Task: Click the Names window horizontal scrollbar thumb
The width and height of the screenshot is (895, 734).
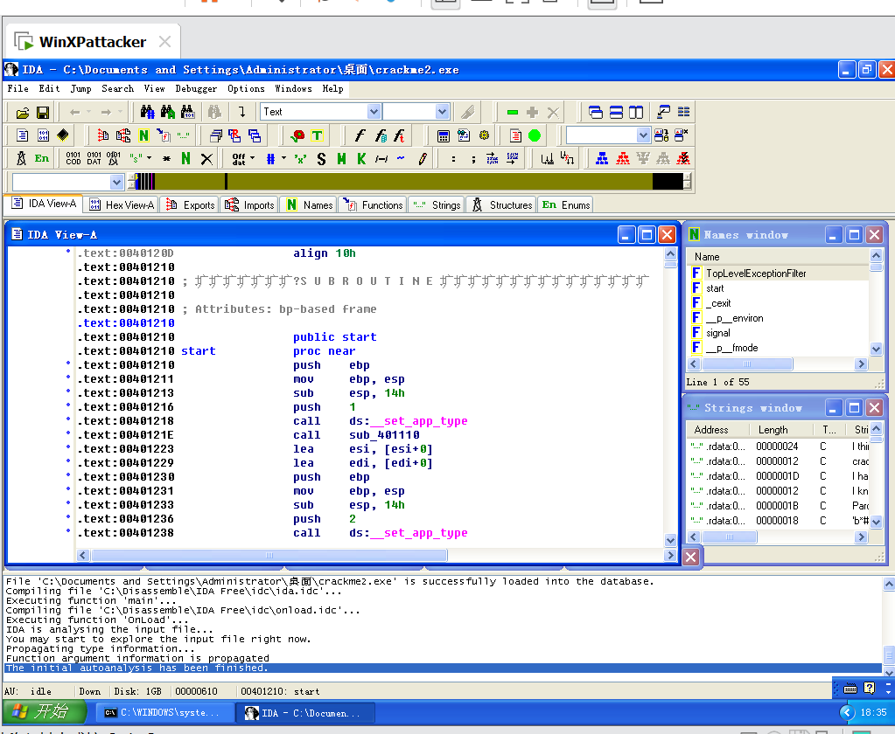Action: (x=746, y=364)
